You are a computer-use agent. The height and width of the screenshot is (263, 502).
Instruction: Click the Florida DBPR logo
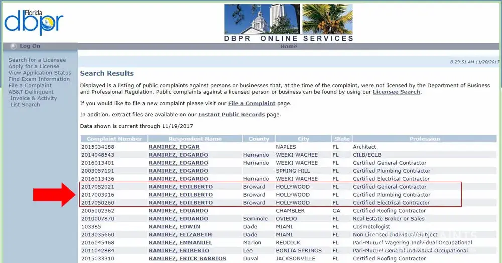point(34,22)
